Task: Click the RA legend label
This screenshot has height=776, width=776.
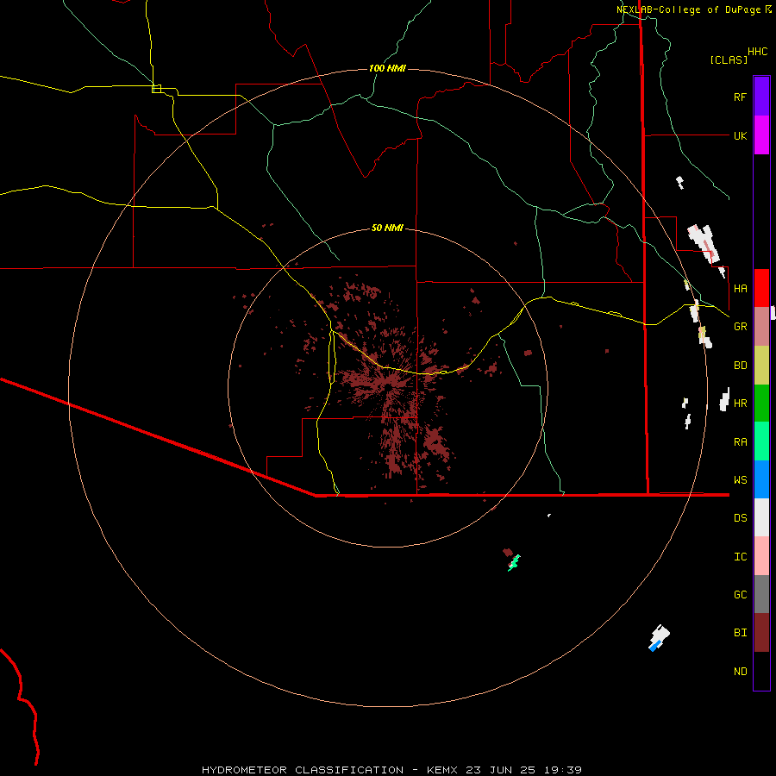Action: point(740,442)
